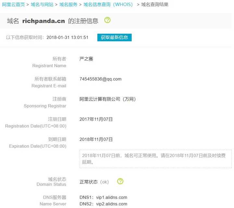This screenshot has width=234, height=208.
Task: Click Expiration Date(UTC+08:00) label
Action: [x=38, y=146]
